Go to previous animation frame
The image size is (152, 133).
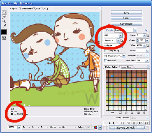(x=128, y=123)
